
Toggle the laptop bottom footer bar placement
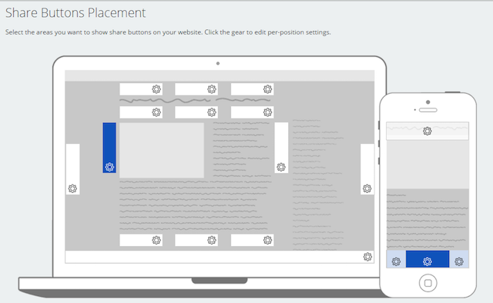pos(220,257)
